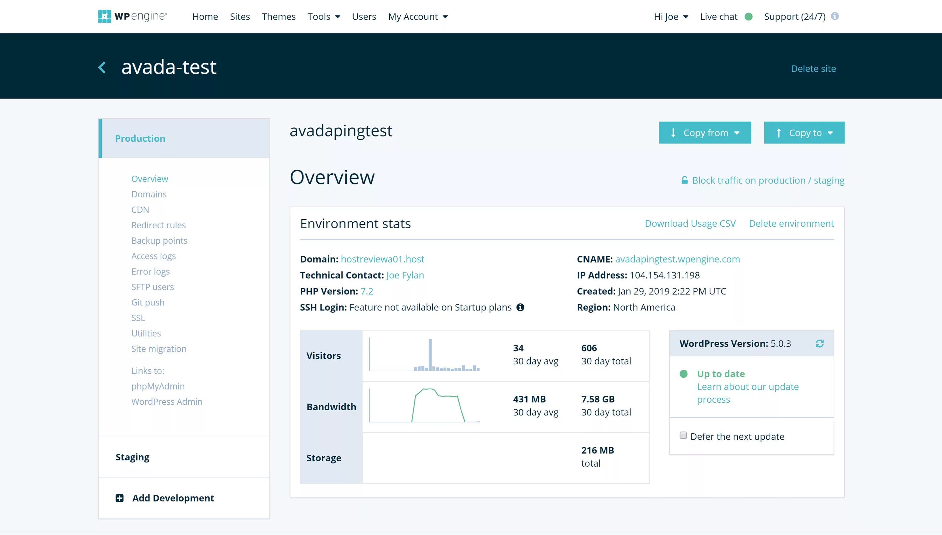Refresh the WordPress version with the sync icon
The image size is (942, 535).
819,344
